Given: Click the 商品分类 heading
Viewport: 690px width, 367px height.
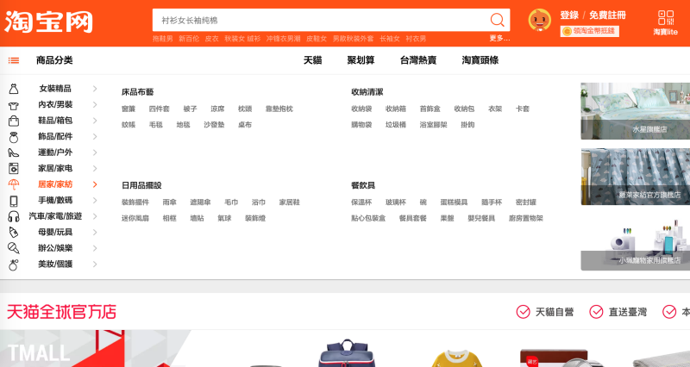Looking at the screenshot, I should (x=54, y=60).
